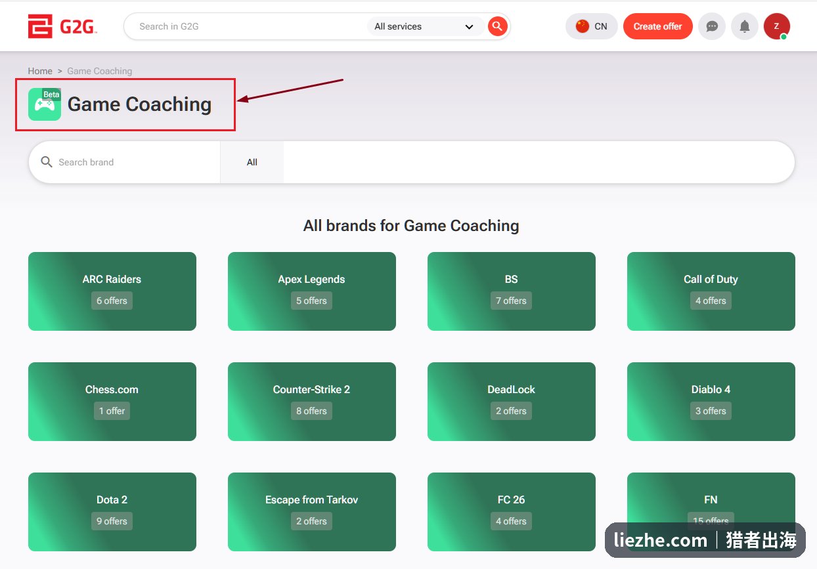Open the notifications bell

pyautogui.click(x=745, y=26)
